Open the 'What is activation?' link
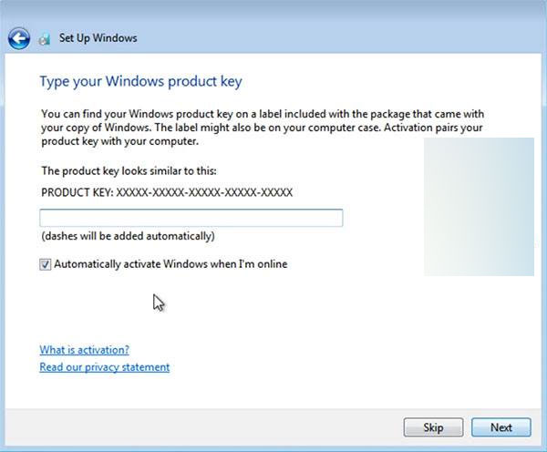547x452 pixels. 84,350
